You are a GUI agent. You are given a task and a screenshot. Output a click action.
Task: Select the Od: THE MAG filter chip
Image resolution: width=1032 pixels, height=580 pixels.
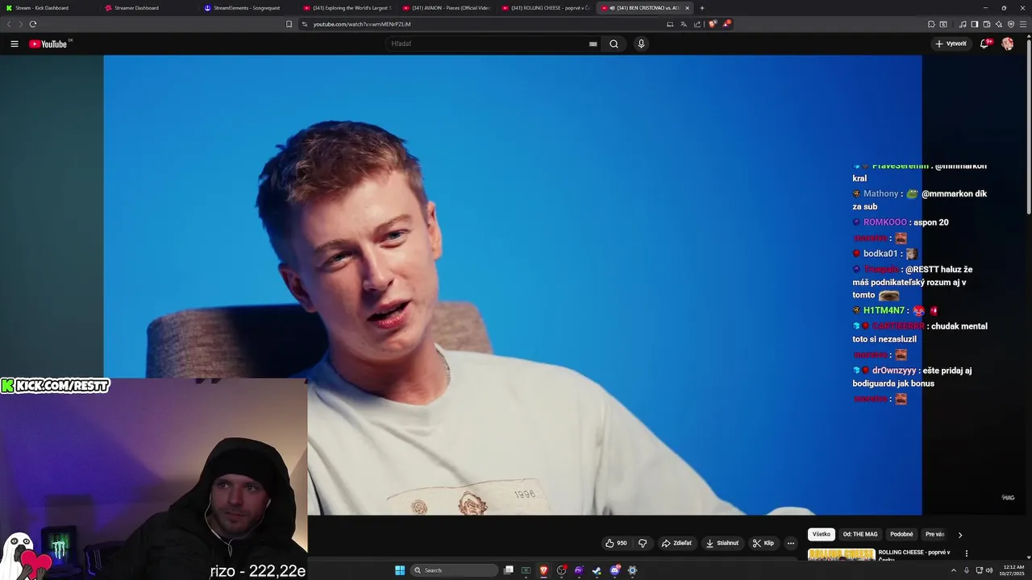[x=860, y=534]
